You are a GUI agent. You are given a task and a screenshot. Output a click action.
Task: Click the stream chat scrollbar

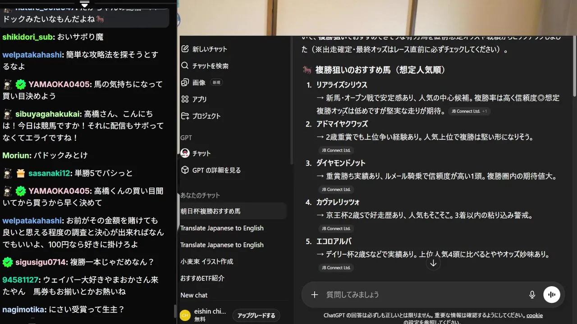175,311
